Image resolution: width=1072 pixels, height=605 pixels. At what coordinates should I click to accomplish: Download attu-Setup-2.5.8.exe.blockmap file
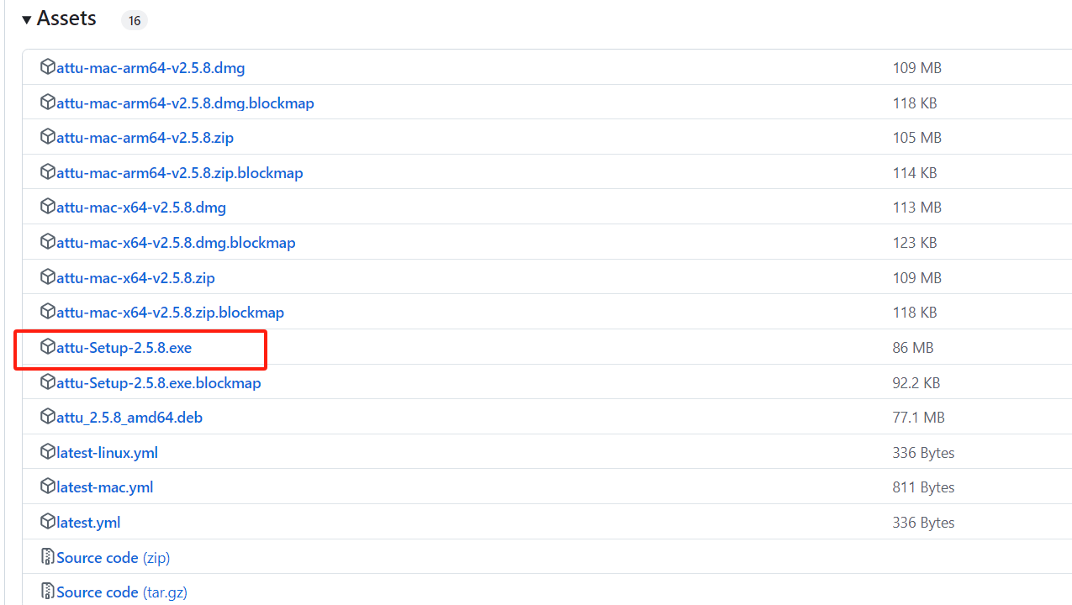pyautogui.click(x=159, y=383)
